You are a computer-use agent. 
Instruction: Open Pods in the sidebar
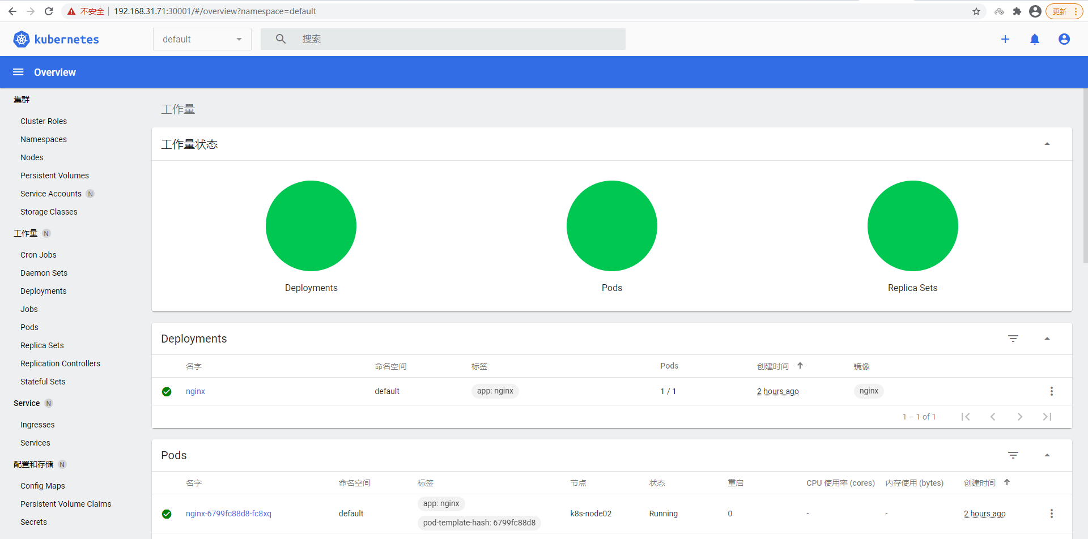pos(29,327)
